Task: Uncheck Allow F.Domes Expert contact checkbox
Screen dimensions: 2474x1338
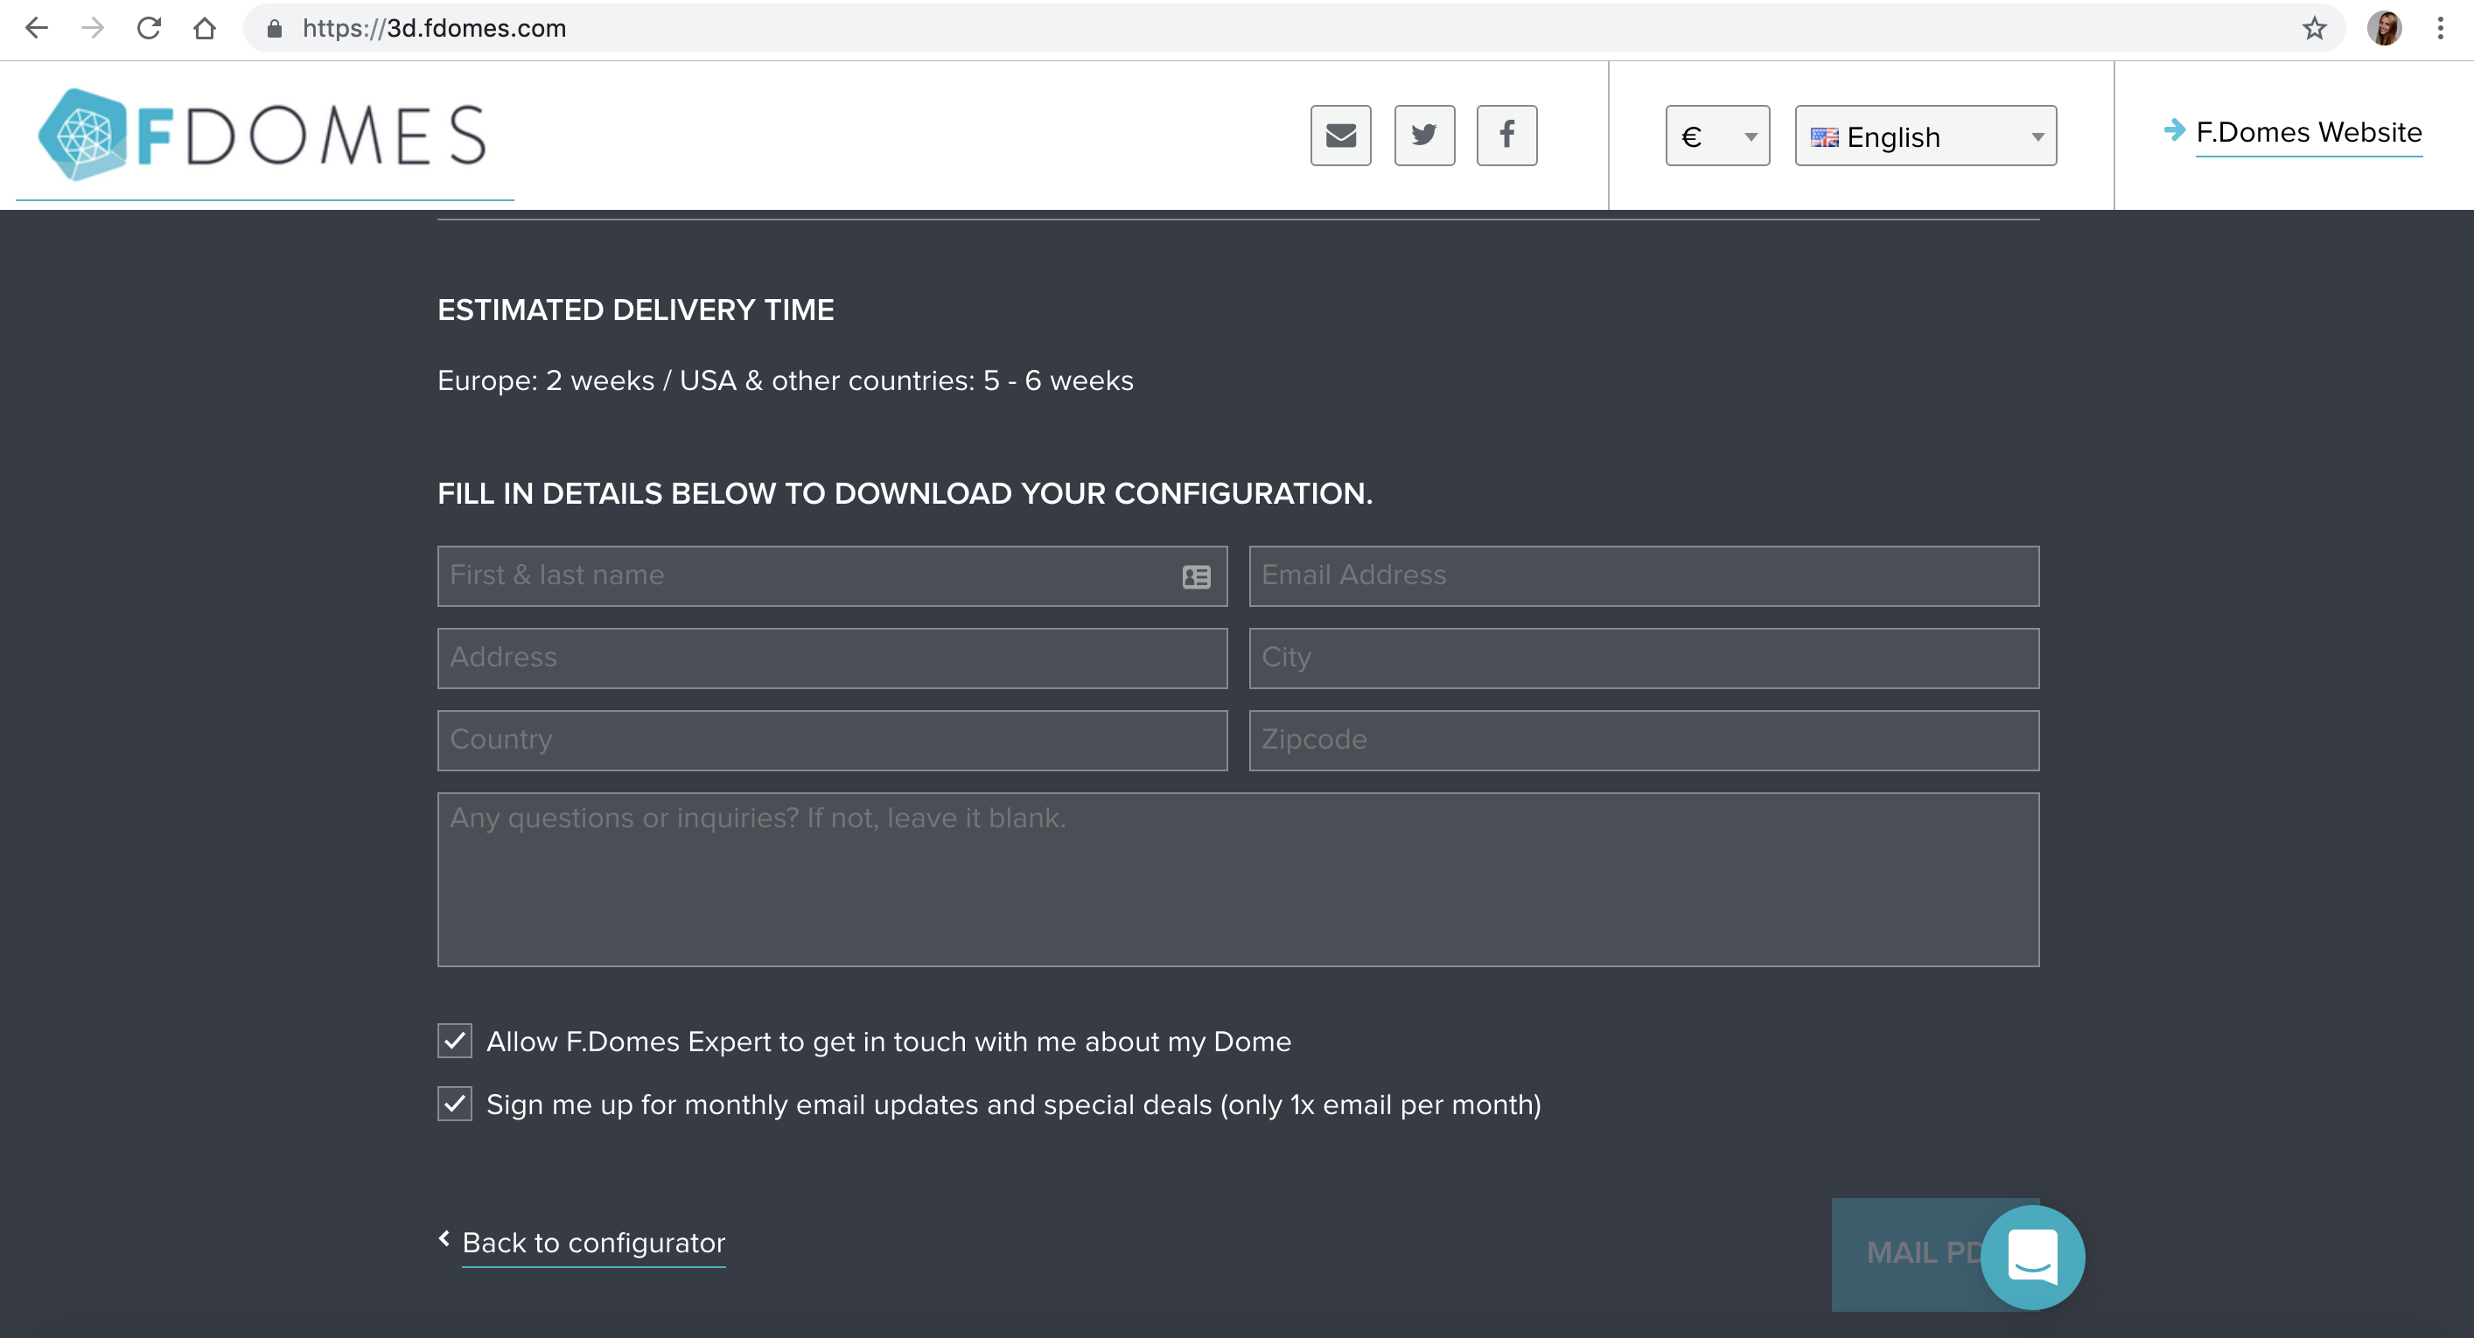Action: [454, 1041]
